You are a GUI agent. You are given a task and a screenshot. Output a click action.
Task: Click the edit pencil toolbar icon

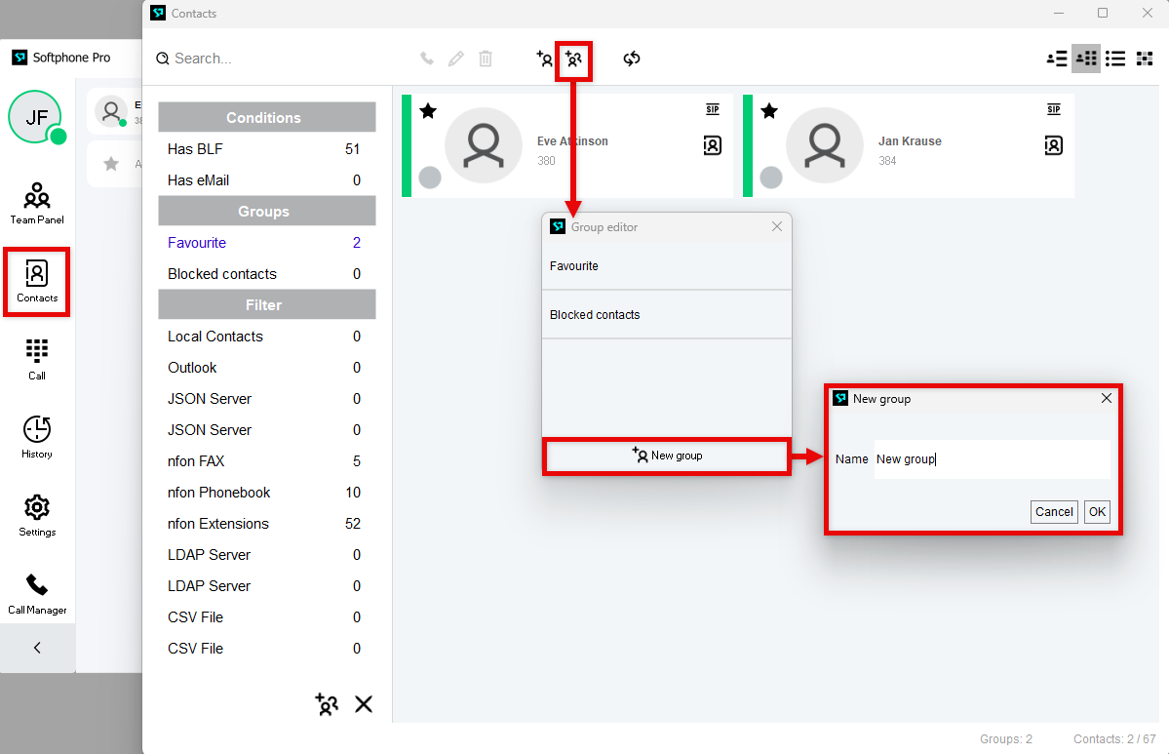(455, 59)
